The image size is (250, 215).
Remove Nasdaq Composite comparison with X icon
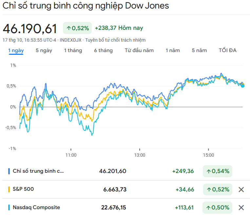click(x=241, y=207)
